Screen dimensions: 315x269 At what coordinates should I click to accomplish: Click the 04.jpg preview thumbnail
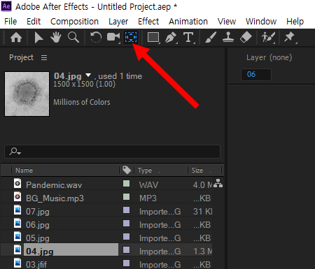click(27, 94)
